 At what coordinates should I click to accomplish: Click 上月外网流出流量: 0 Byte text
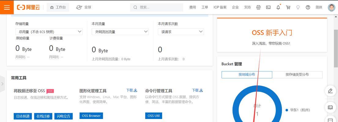click(111, 59)
